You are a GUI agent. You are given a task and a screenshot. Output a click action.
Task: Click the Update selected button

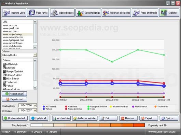click(x=15, y=118)
